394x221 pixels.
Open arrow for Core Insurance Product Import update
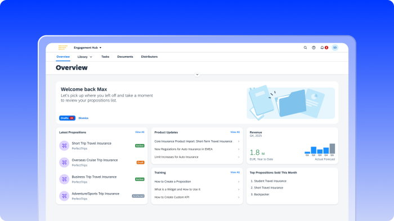(239, 141)
